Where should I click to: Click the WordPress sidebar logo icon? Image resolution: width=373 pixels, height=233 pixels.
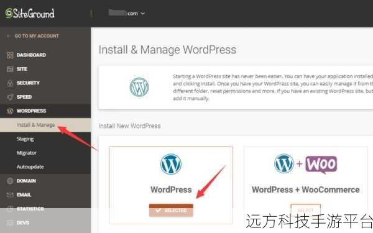(10, 111)
